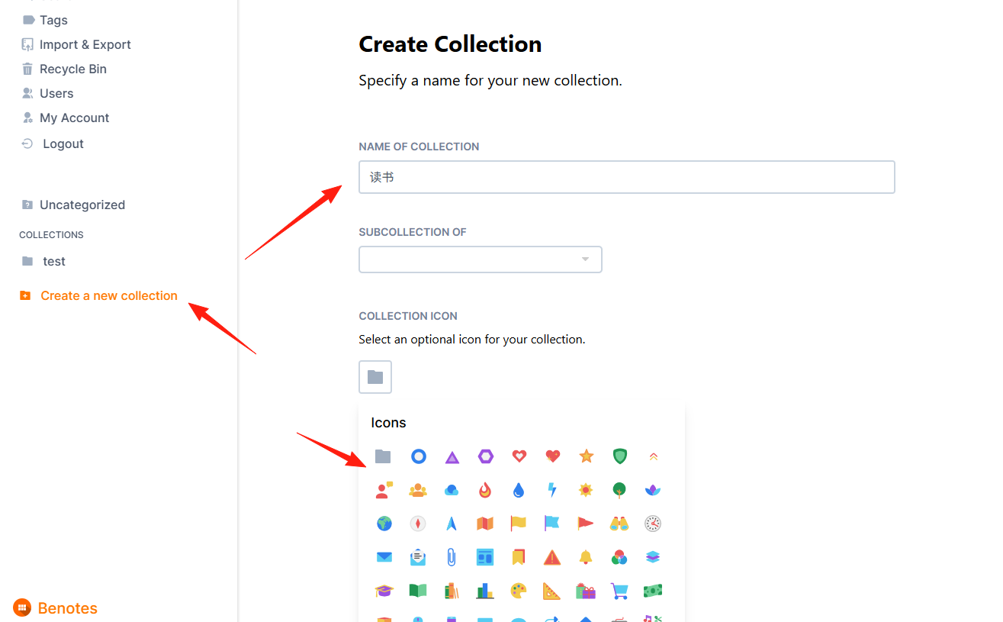Choose the water drop icon

(519, 490)
